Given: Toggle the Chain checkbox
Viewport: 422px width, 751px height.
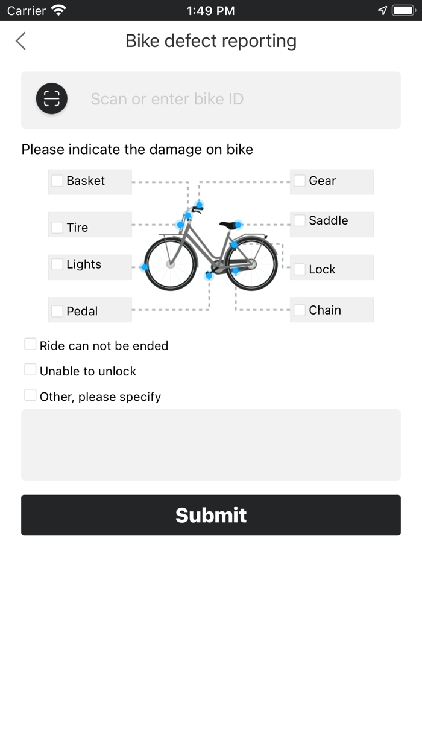Looking at the screenshot, I should pos(300,310).
